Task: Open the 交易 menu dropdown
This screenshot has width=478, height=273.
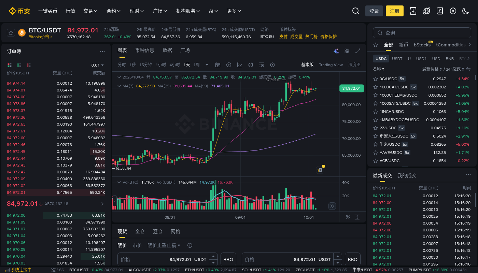Action: click(90, 11)
